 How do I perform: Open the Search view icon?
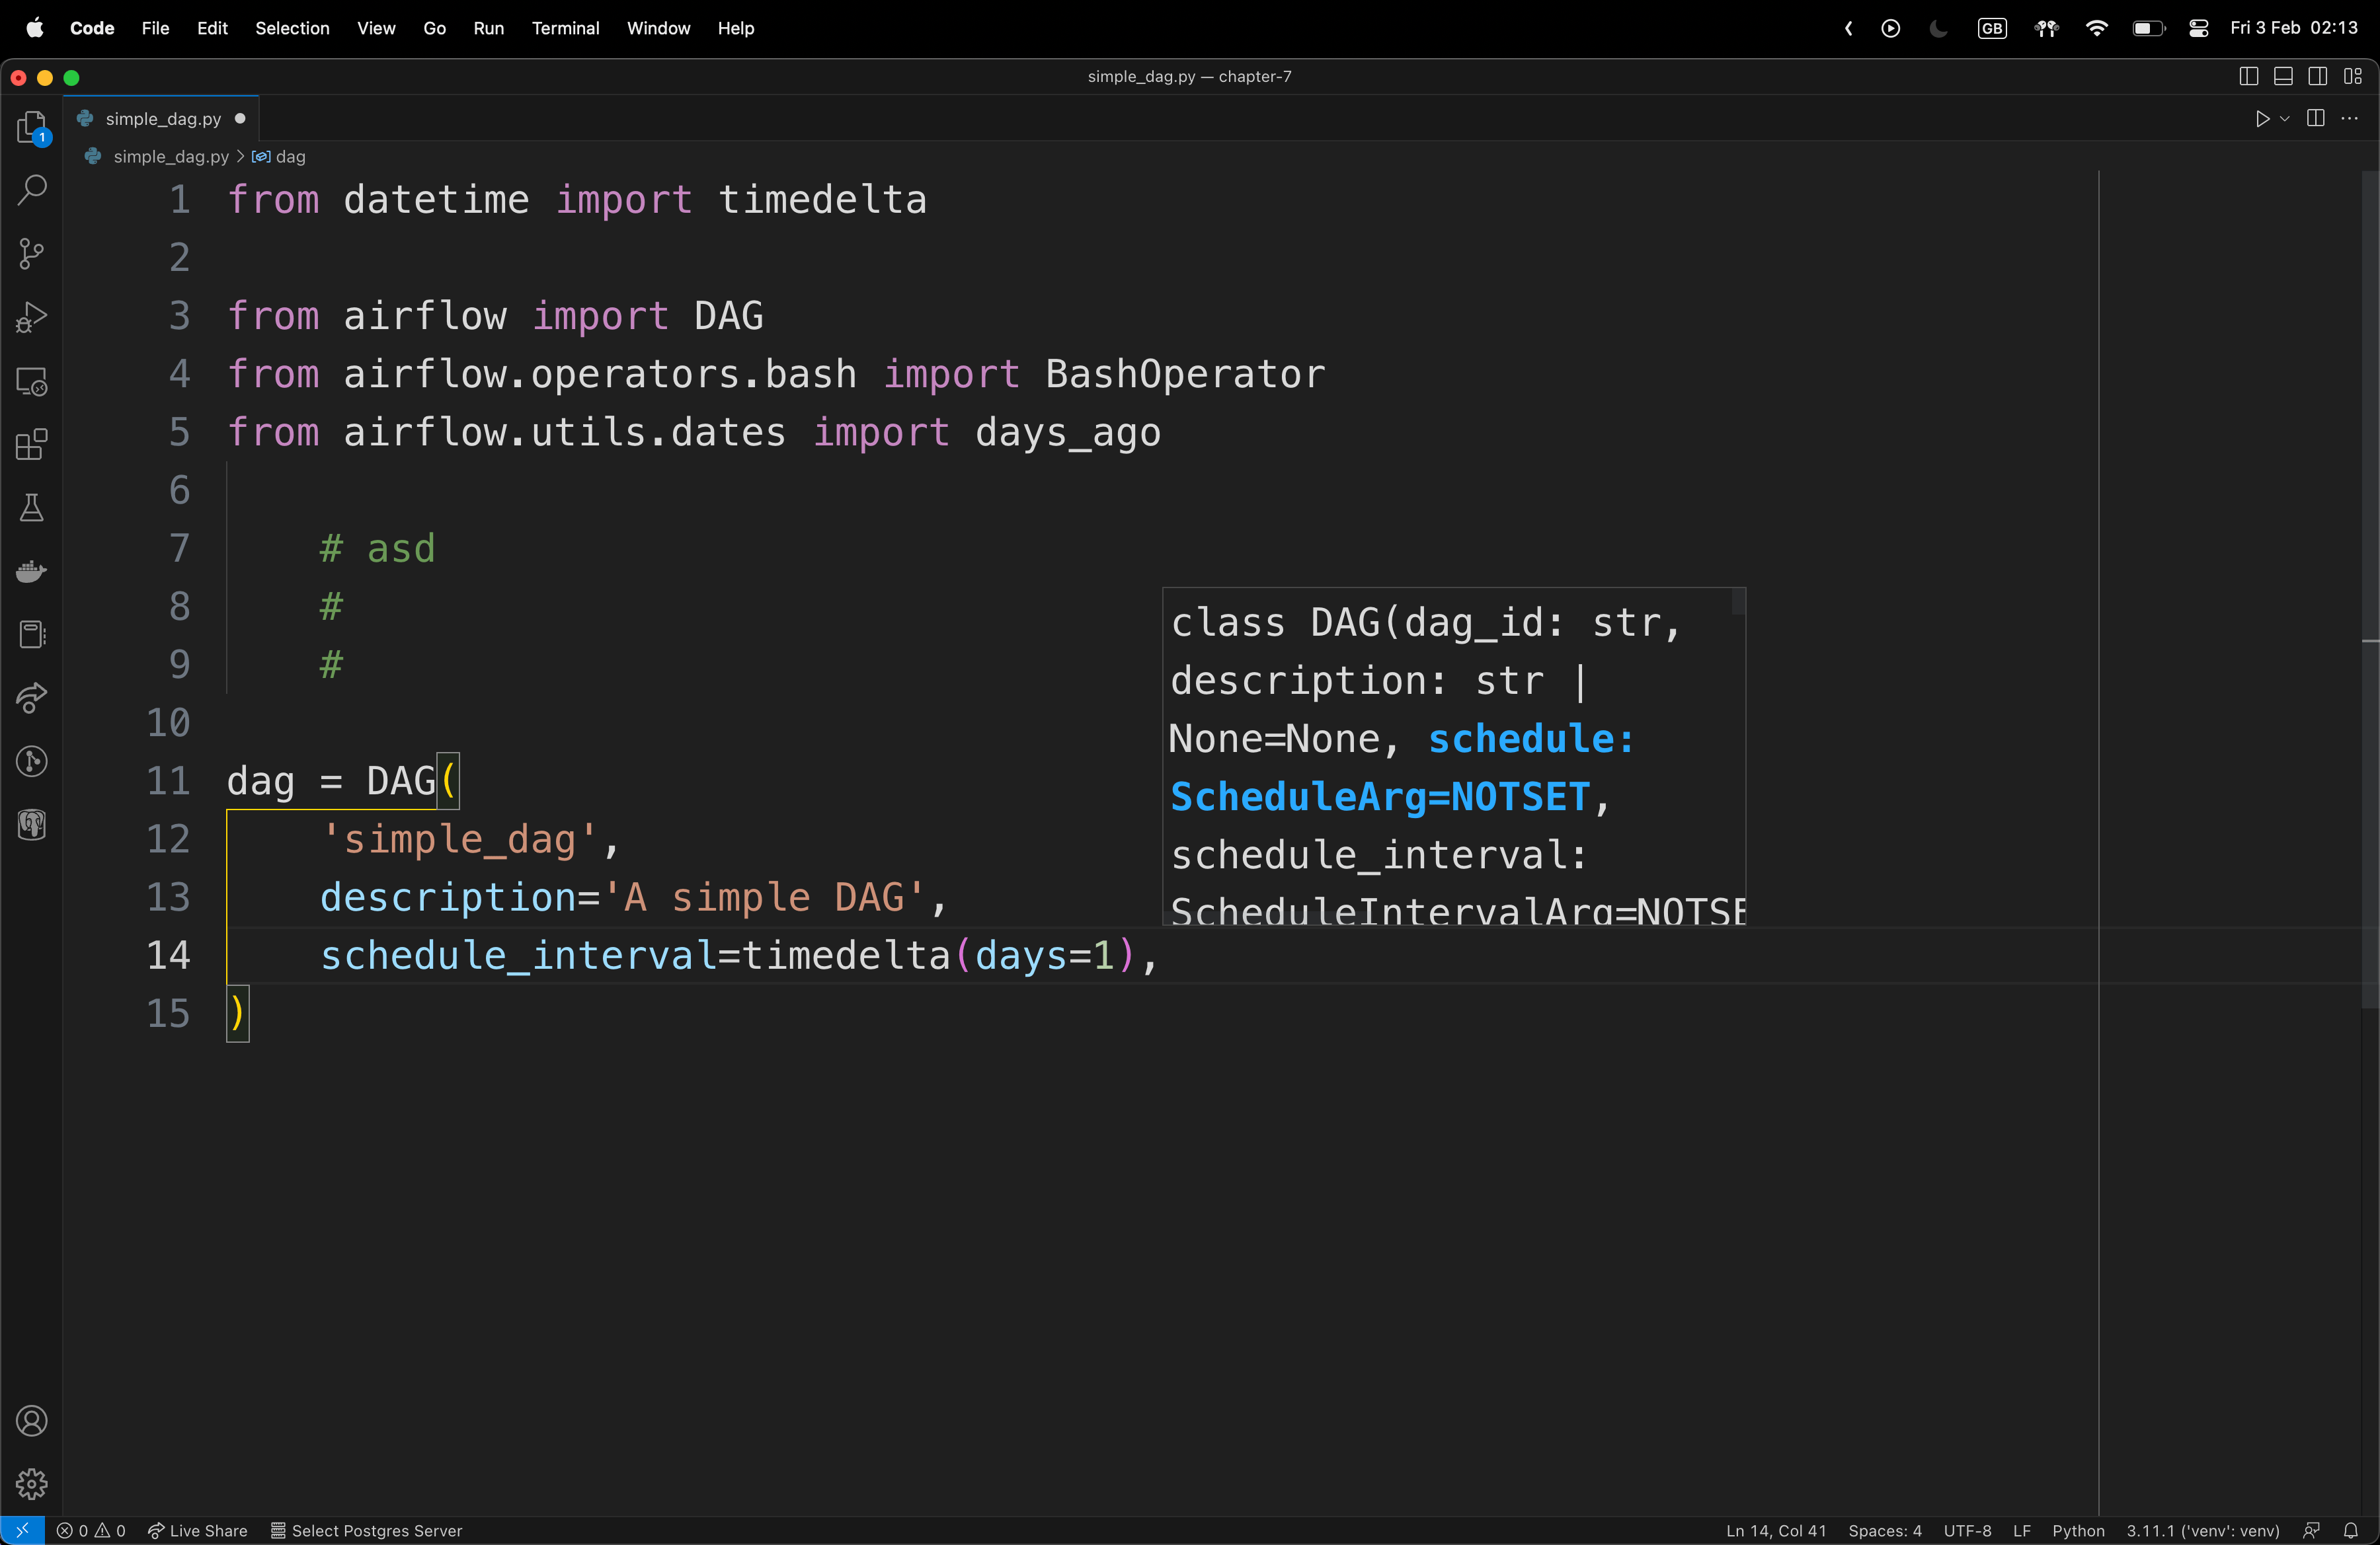(x=31, y=190)
